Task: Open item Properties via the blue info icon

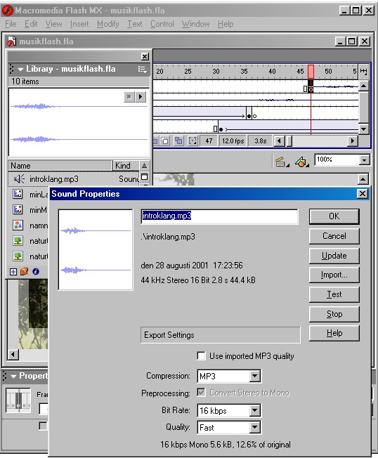Action: coord(36,272)
